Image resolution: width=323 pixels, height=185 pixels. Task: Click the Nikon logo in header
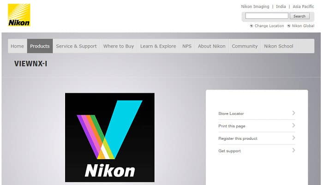[19, 15]
